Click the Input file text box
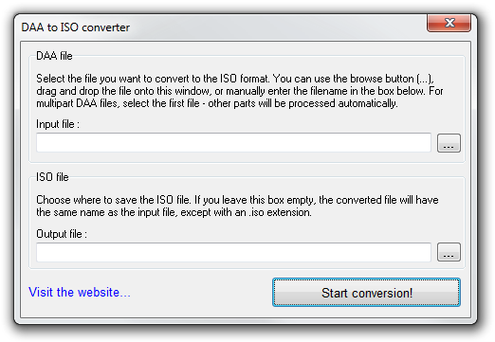Image resolution: width=495 pixels, height=342 pixels. point(233,143)
